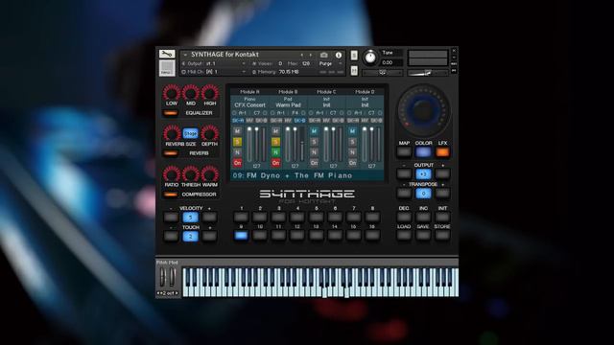Select preset slot 5
Image resolution: width=614 pixels, height=345 pixels.
click(317, 218)
